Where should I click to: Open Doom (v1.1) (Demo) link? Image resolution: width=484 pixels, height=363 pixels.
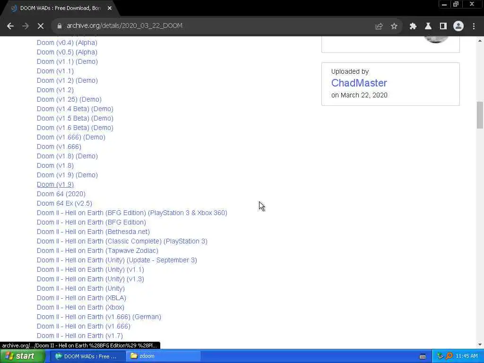point(67,61)
